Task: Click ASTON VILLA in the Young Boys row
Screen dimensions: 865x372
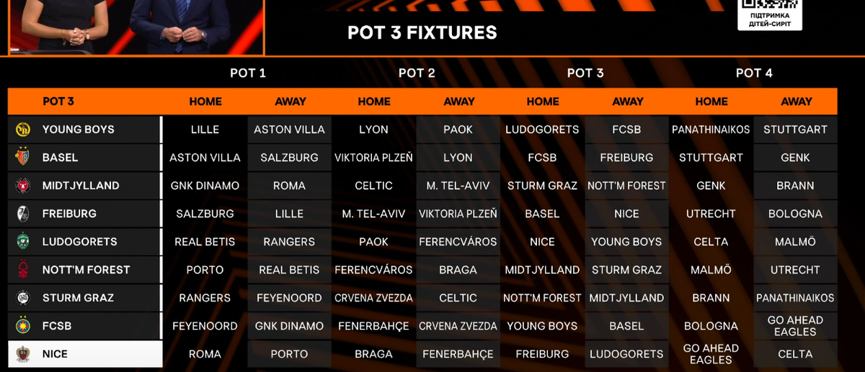Action: click(x=289, y=130)
